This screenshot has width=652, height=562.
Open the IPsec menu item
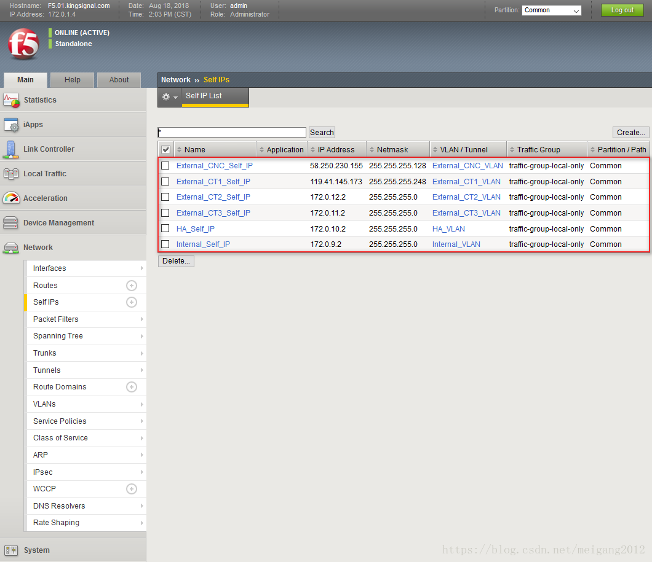(x=87, y=472)
